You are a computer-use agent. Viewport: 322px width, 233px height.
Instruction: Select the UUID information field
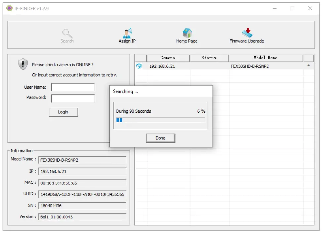pos(83,193)
